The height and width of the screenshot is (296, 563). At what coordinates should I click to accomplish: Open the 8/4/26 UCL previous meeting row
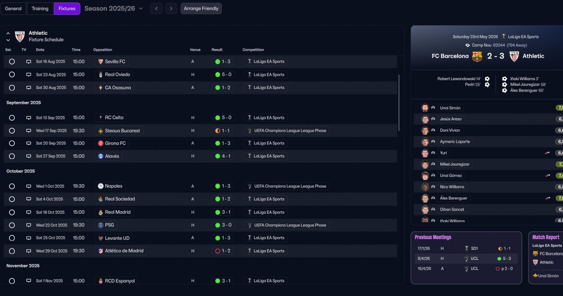tap(466, 259)
